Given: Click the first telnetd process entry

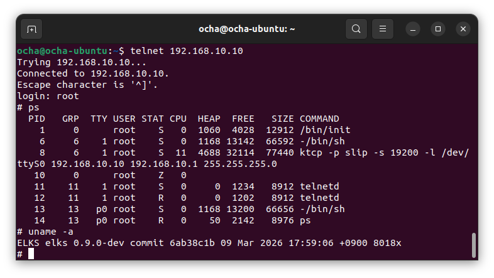Looking at the screenshot, I should (x=319, y=186).
